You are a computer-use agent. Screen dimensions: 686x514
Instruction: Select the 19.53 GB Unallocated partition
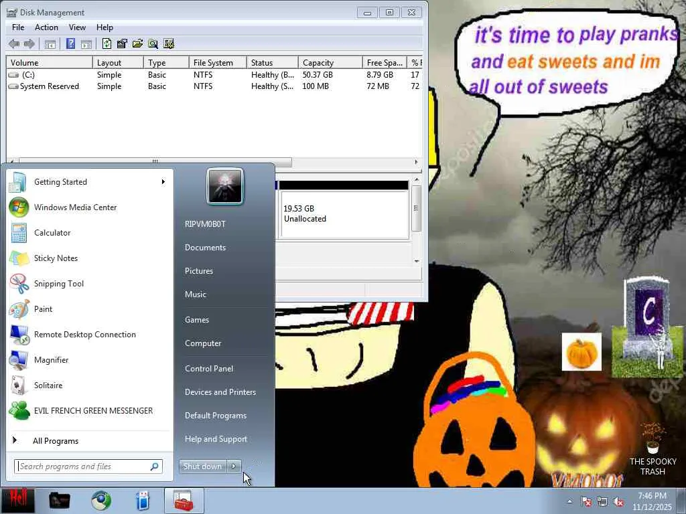(x=344, y=213)
